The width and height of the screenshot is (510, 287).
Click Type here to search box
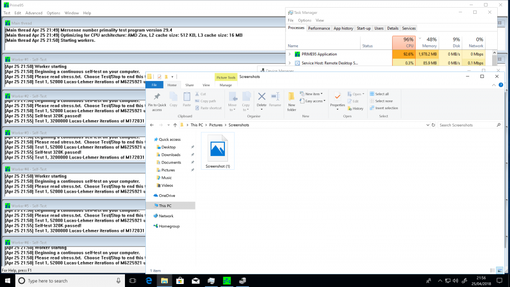point(70,280)
